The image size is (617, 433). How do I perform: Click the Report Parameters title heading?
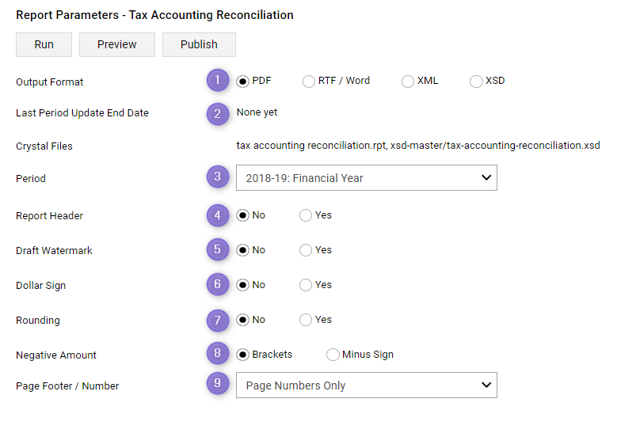coord(154,15)
